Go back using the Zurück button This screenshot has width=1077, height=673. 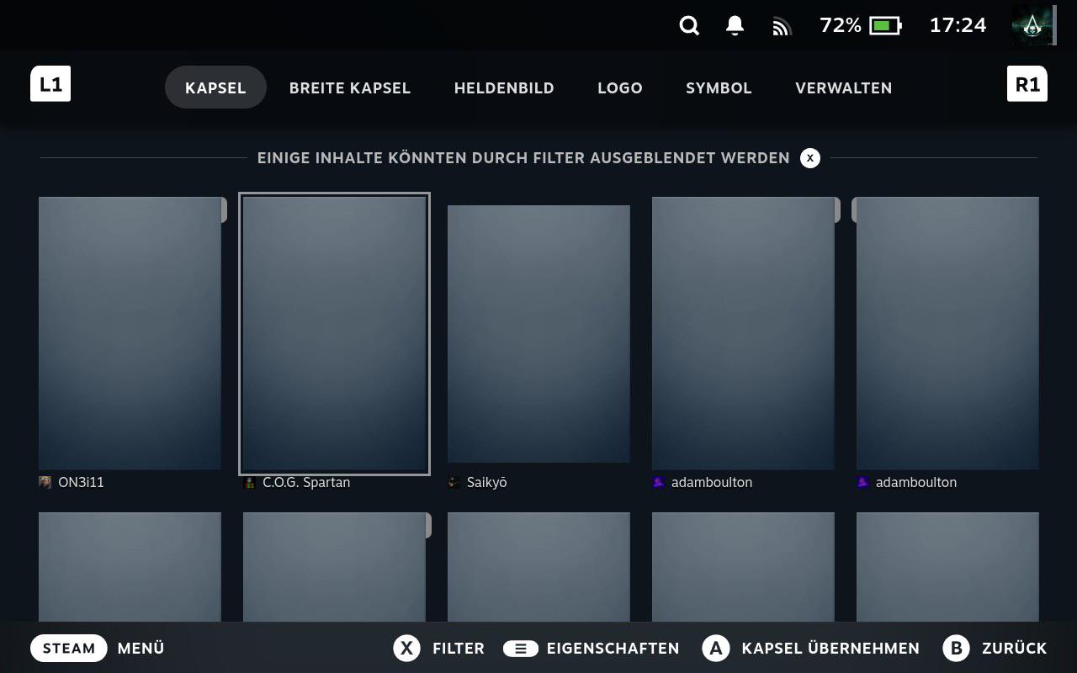coord(995,648)
